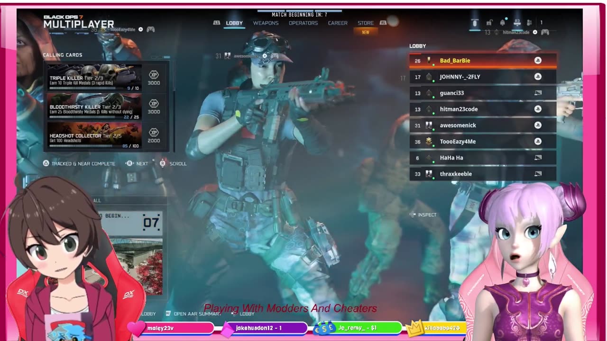Click the Je_remy_ dollar overlay badge

357,328
